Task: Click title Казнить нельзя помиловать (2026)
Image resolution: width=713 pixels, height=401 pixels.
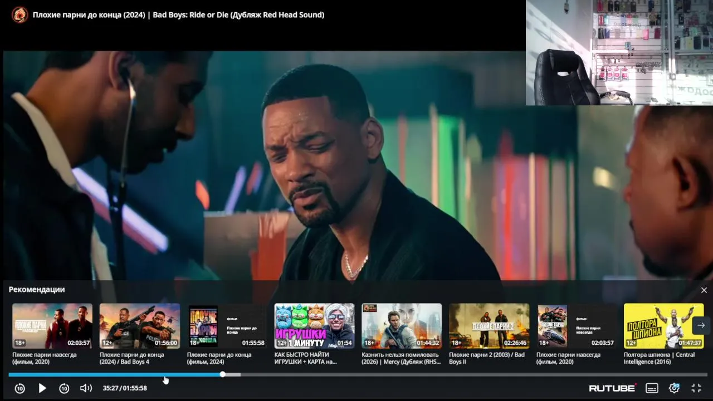Action: [401, 358]
